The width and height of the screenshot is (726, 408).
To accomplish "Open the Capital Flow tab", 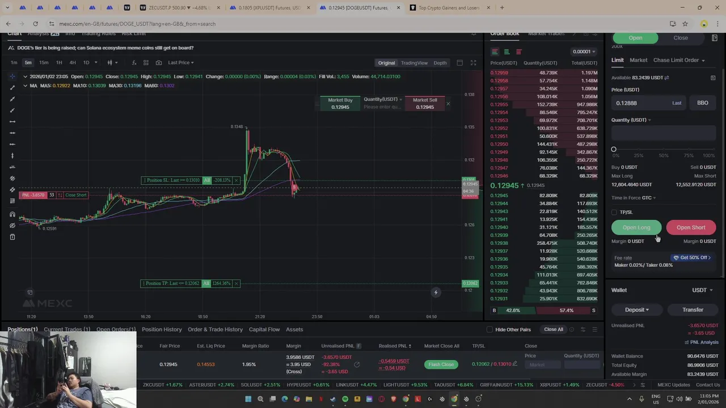I will (x=264, y=329).
